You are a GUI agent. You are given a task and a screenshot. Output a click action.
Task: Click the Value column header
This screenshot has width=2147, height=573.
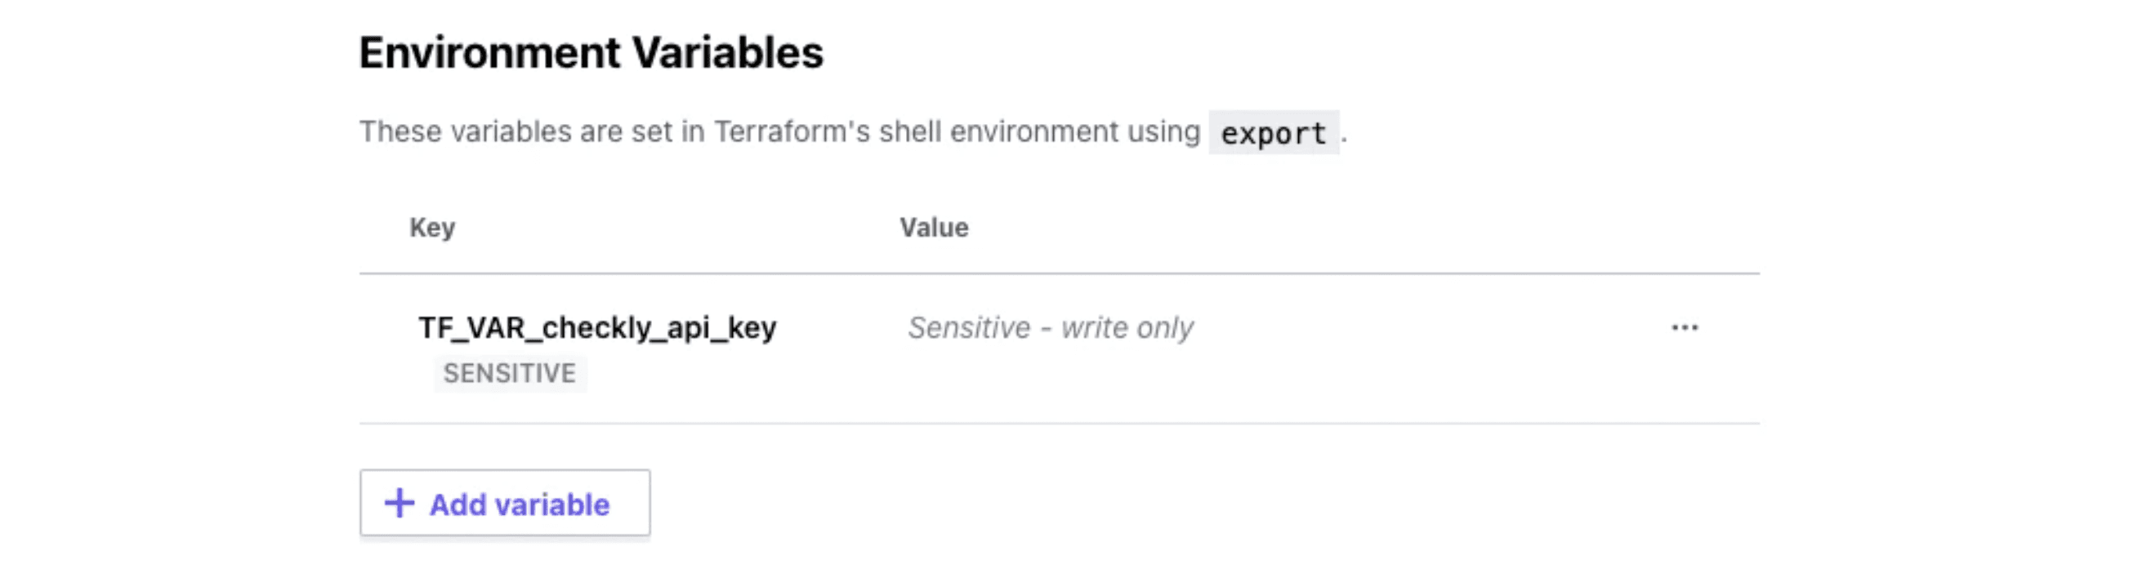934,228
